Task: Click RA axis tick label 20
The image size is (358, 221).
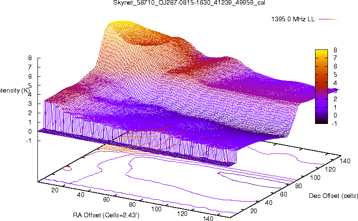Action: coord(55,190)
